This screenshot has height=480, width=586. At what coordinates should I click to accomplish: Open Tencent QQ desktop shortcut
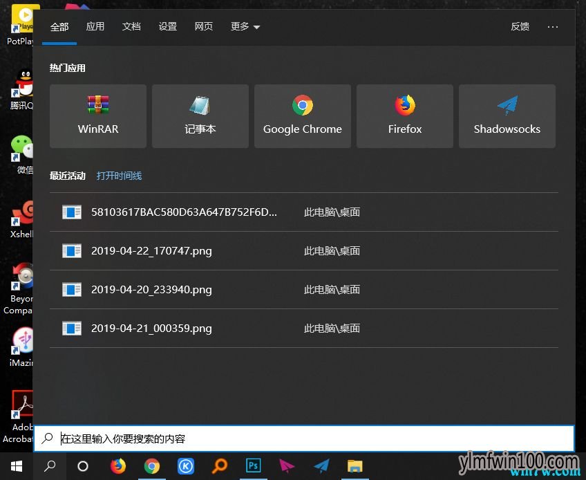21,90
